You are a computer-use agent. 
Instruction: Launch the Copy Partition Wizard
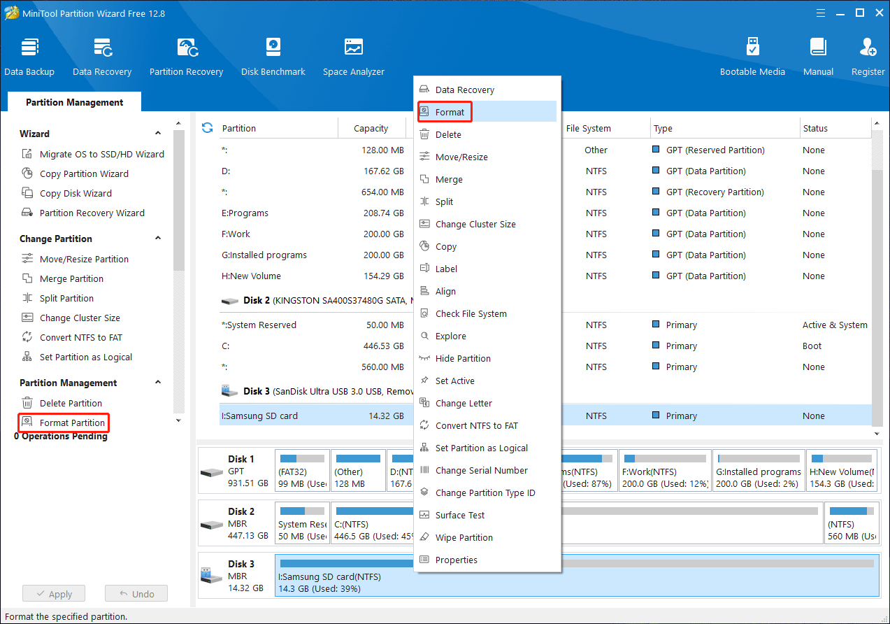pos(75,173)
